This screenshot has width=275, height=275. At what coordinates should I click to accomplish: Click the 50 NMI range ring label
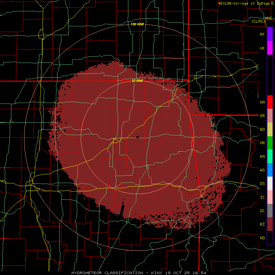[x=137, y=81]
